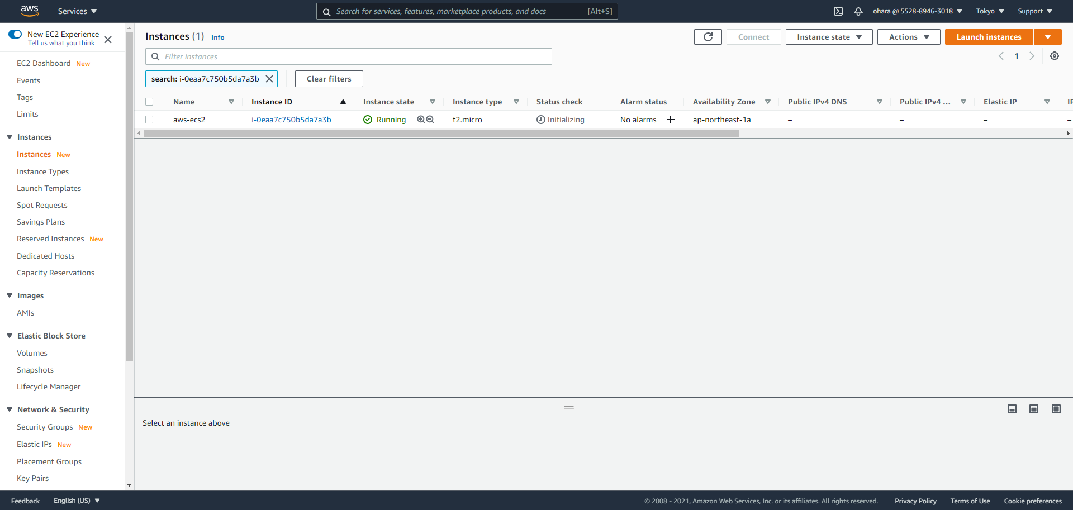
Task: Open the Services dropdown
Action: [77, 11]
